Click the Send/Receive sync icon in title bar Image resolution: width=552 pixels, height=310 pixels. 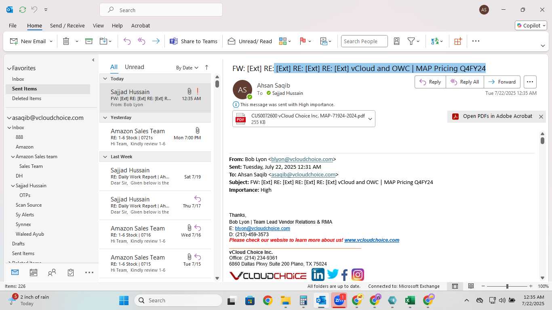[x=23, y=10]
